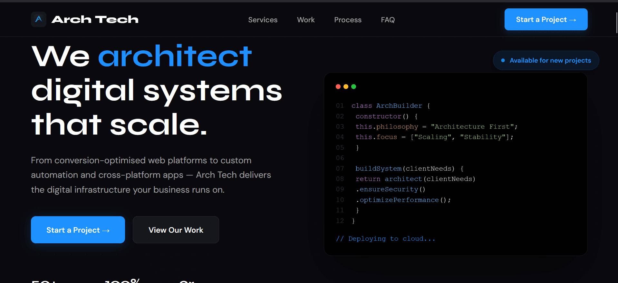Click the Arch Tech brand name

coord(95,20)
